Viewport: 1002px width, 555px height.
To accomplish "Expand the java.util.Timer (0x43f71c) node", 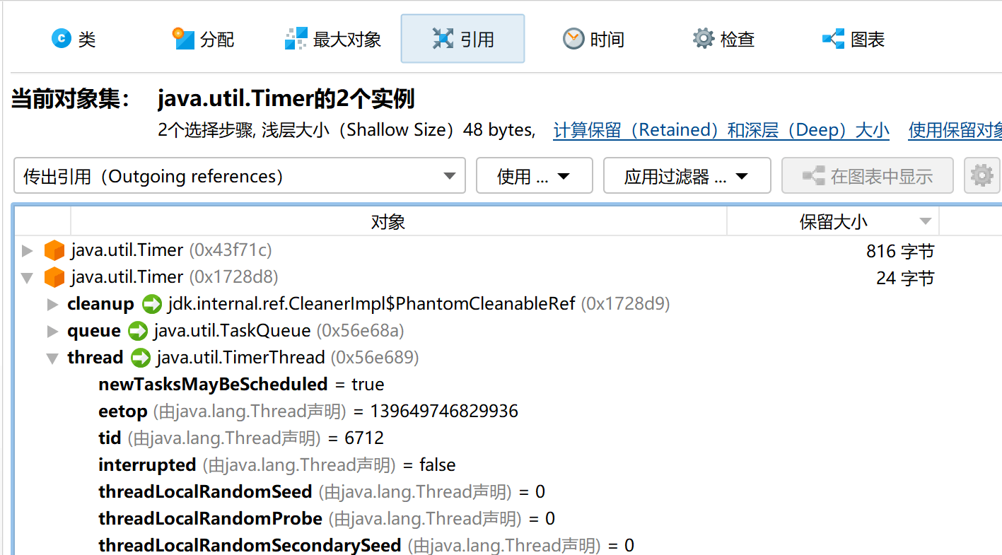I will [x=27, y=250].
